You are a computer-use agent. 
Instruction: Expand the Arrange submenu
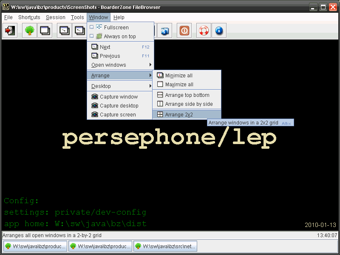point(120,76)
